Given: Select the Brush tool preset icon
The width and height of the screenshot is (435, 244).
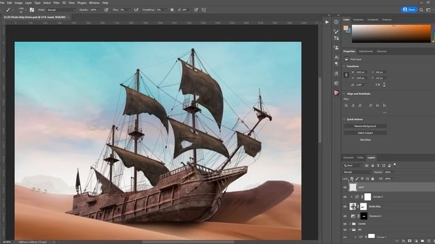Looking at the screenshot, I should (x=8, y=9).
